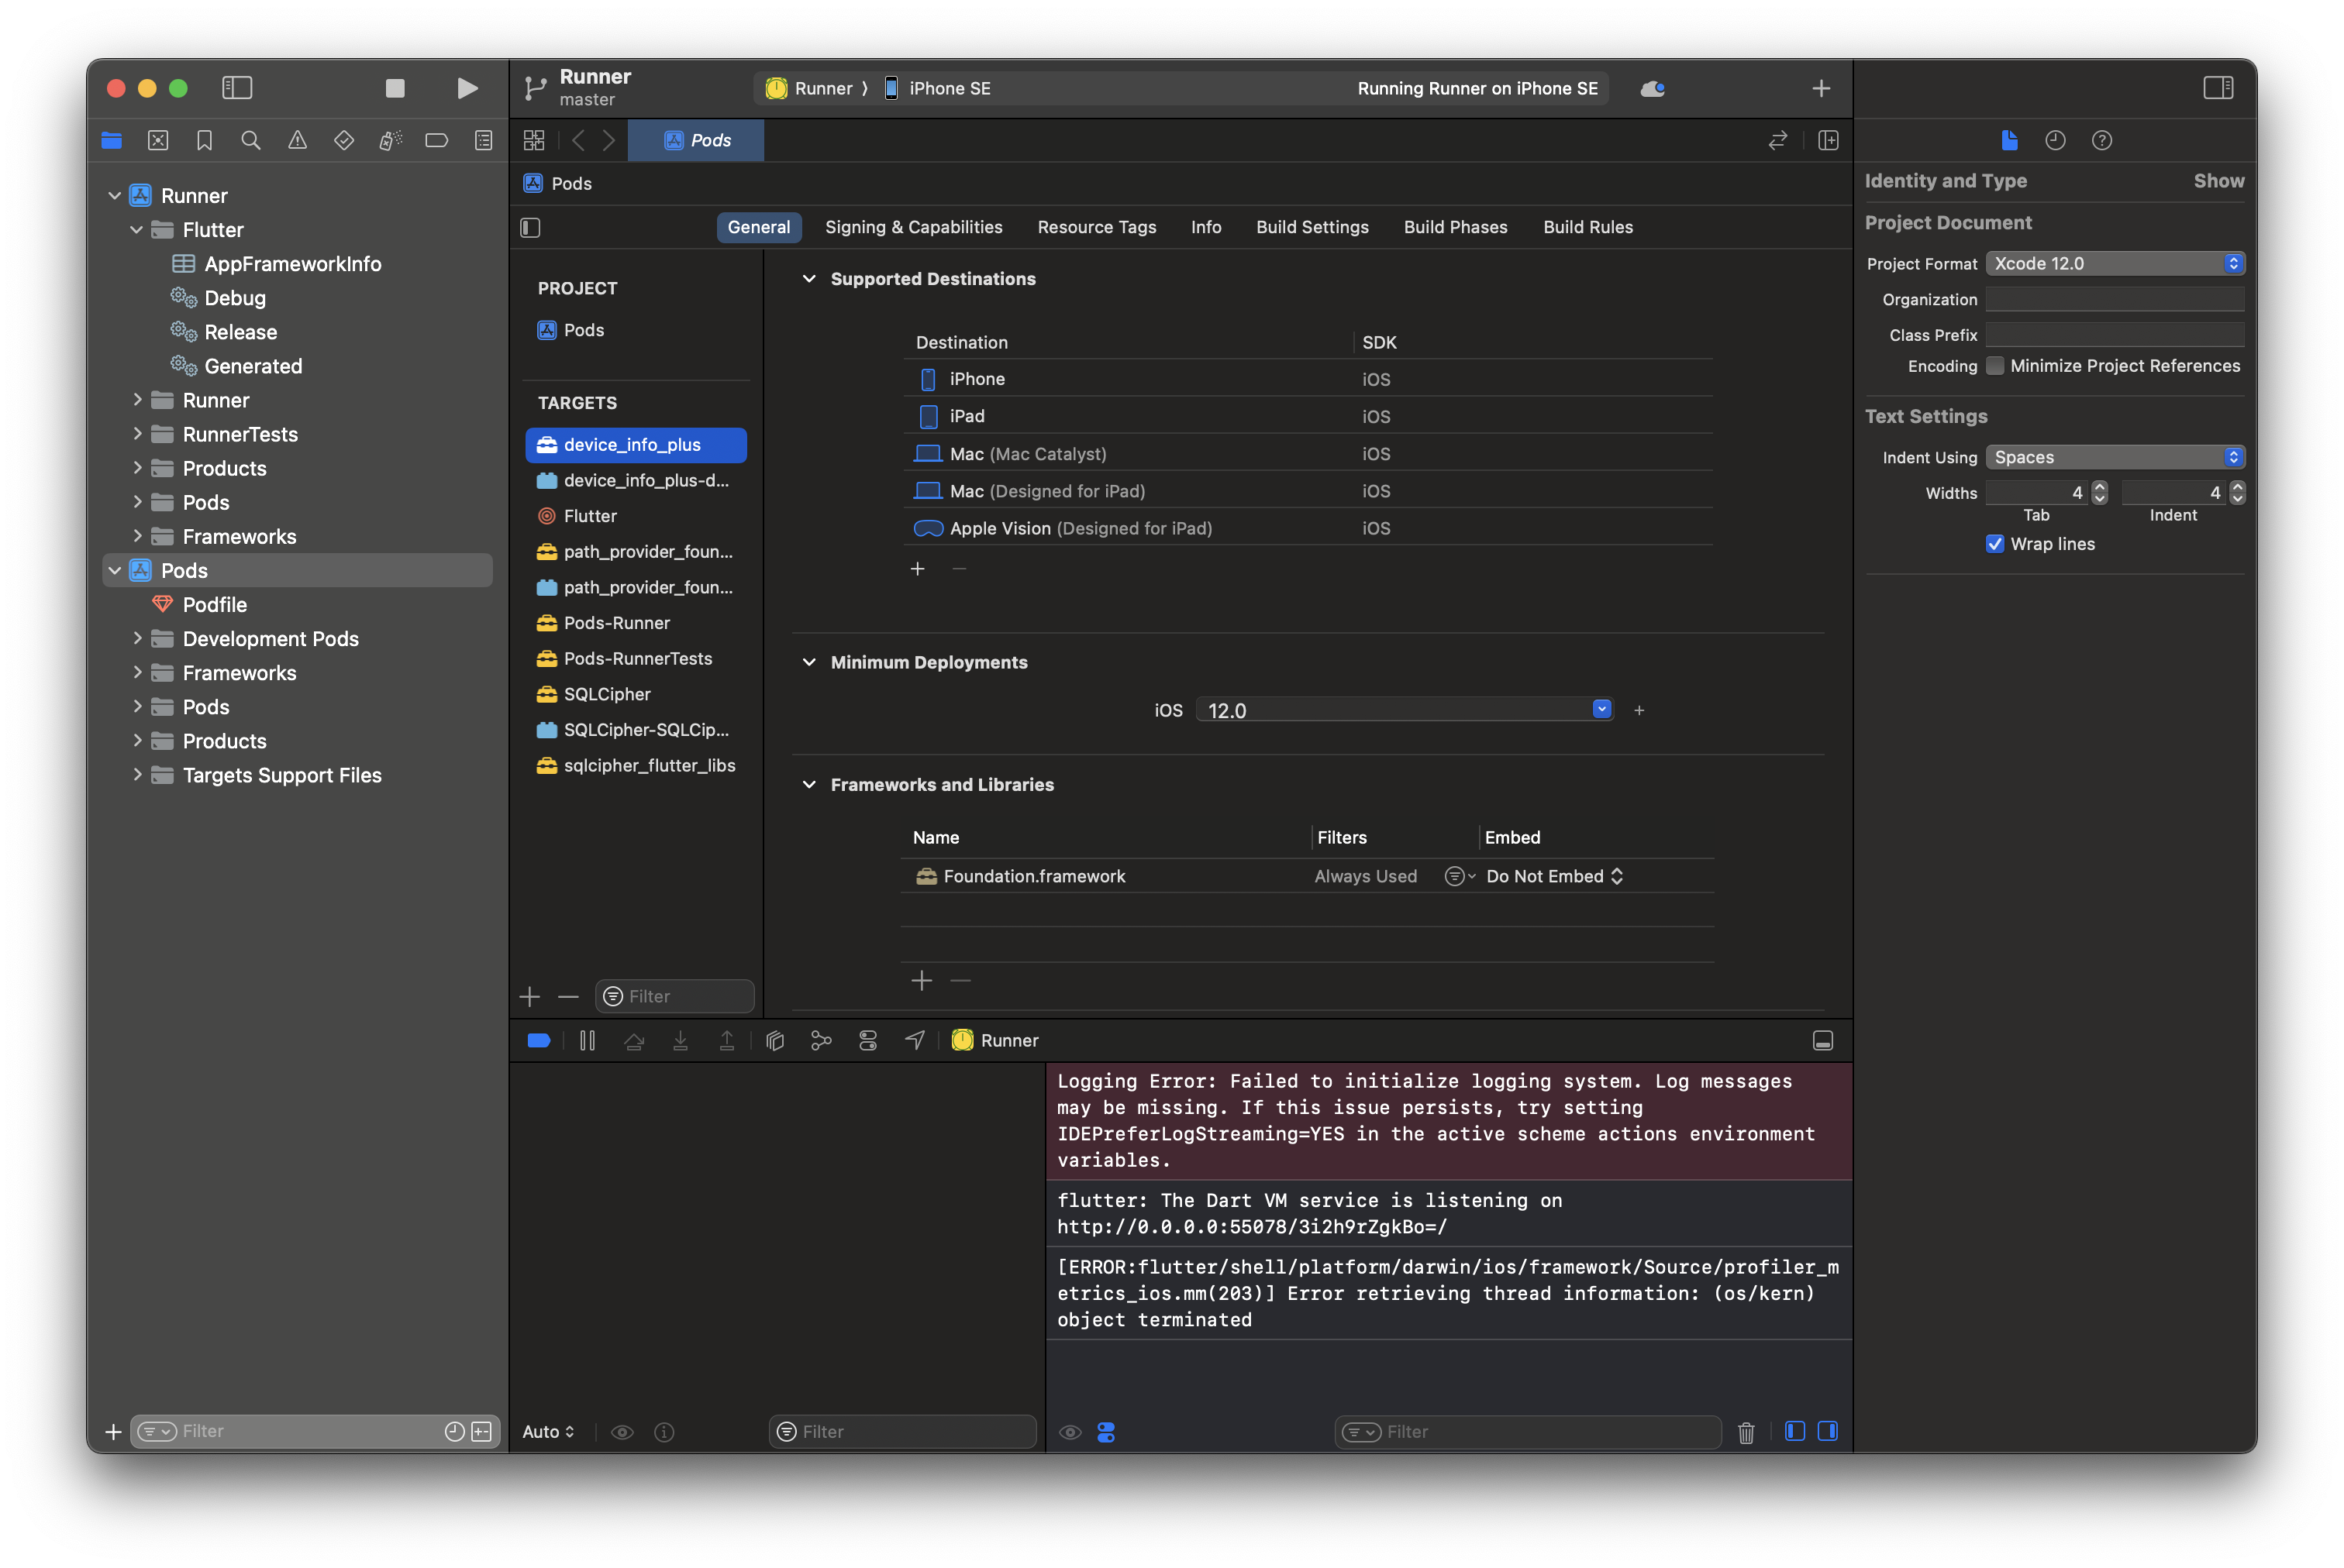Click the Run play button
Viewport: 2344px width, 1568px height.
[x=466, y=88]
